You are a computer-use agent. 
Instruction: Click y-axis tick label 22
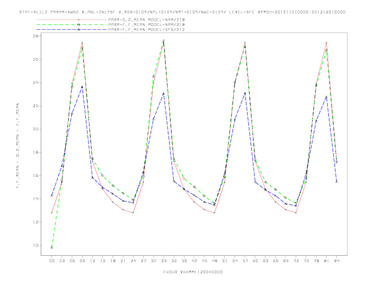(36, 106)
